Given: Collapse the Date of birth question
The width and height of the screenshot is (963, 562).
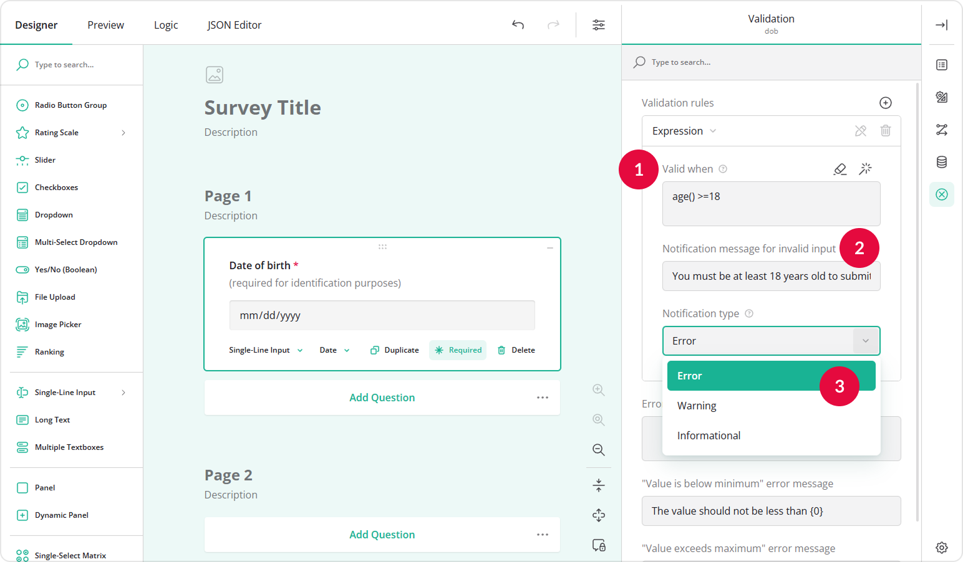Looking at the screenshot, I should point(549,247).
